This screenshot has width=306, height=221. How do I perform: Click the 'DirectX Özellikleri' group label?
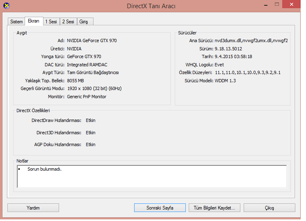[33, 110]
